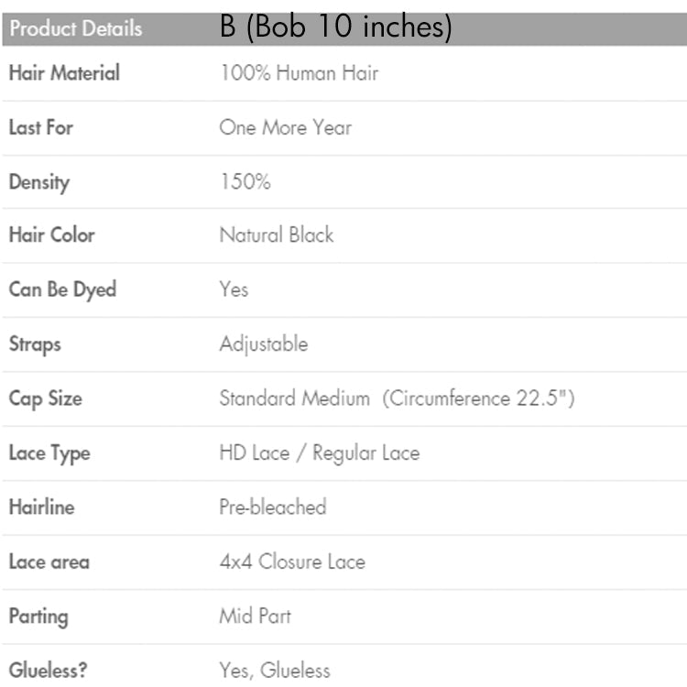Screen dimensions: 687x687
Task: Click the Can Be Dyed label
Action: pyautogui.click(x=62, y=289)
